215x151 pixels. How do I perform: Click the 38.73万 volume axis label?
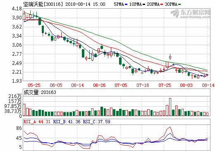click(x=13, y=111)
